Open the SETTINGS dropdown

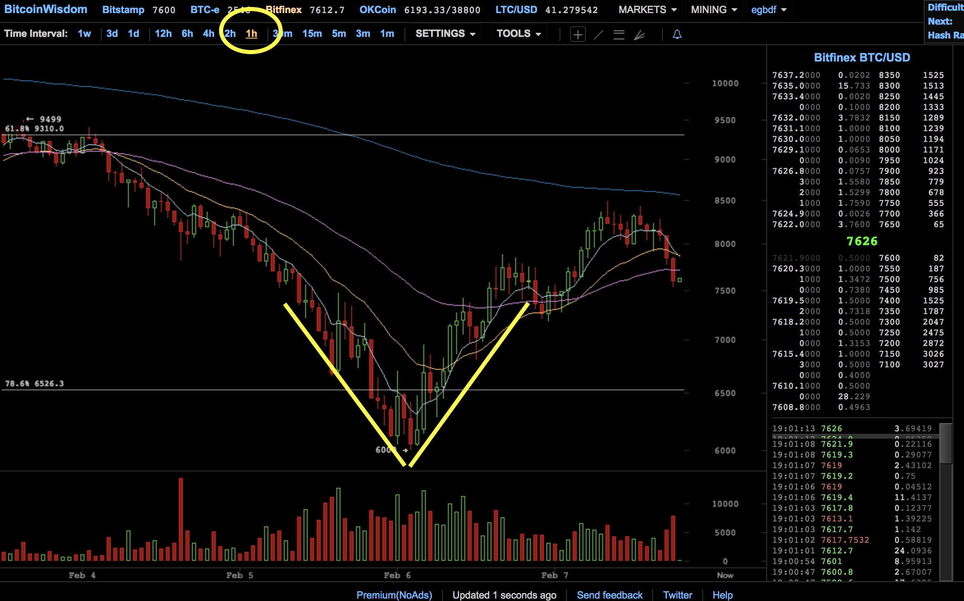click(x=445, y=34)
